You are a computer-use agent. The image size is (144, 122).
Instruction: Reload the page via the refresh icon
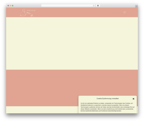[94, 5]
